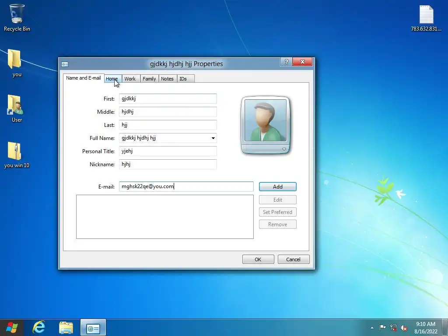Click the muted volume tray icon
The width and height of the screenshot is (448, 336).
[x=404, y=328]
